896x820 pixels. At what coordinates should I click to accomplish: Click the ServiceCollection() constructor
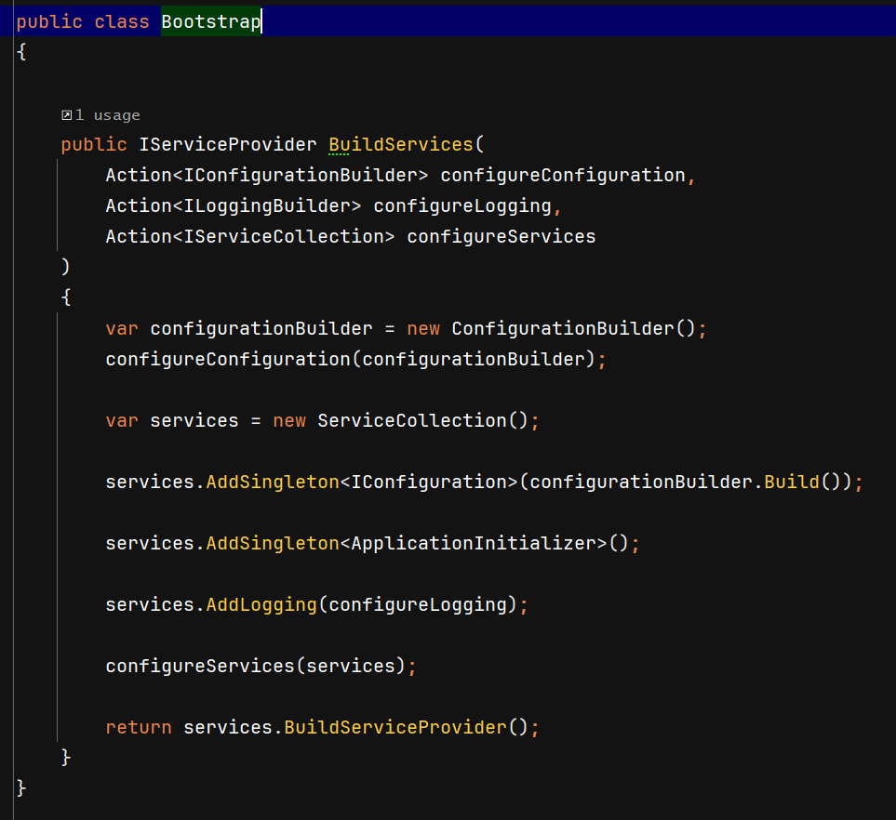click(423, 421)
